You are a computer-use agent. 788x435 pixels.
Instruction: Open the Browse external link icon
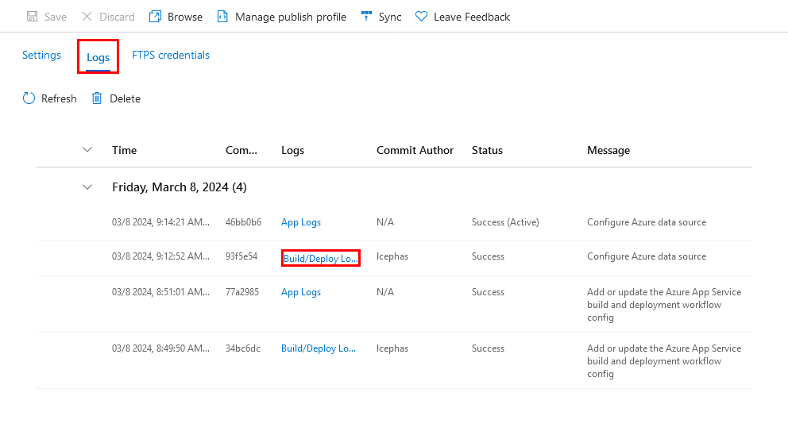click(x=156, y=17)
